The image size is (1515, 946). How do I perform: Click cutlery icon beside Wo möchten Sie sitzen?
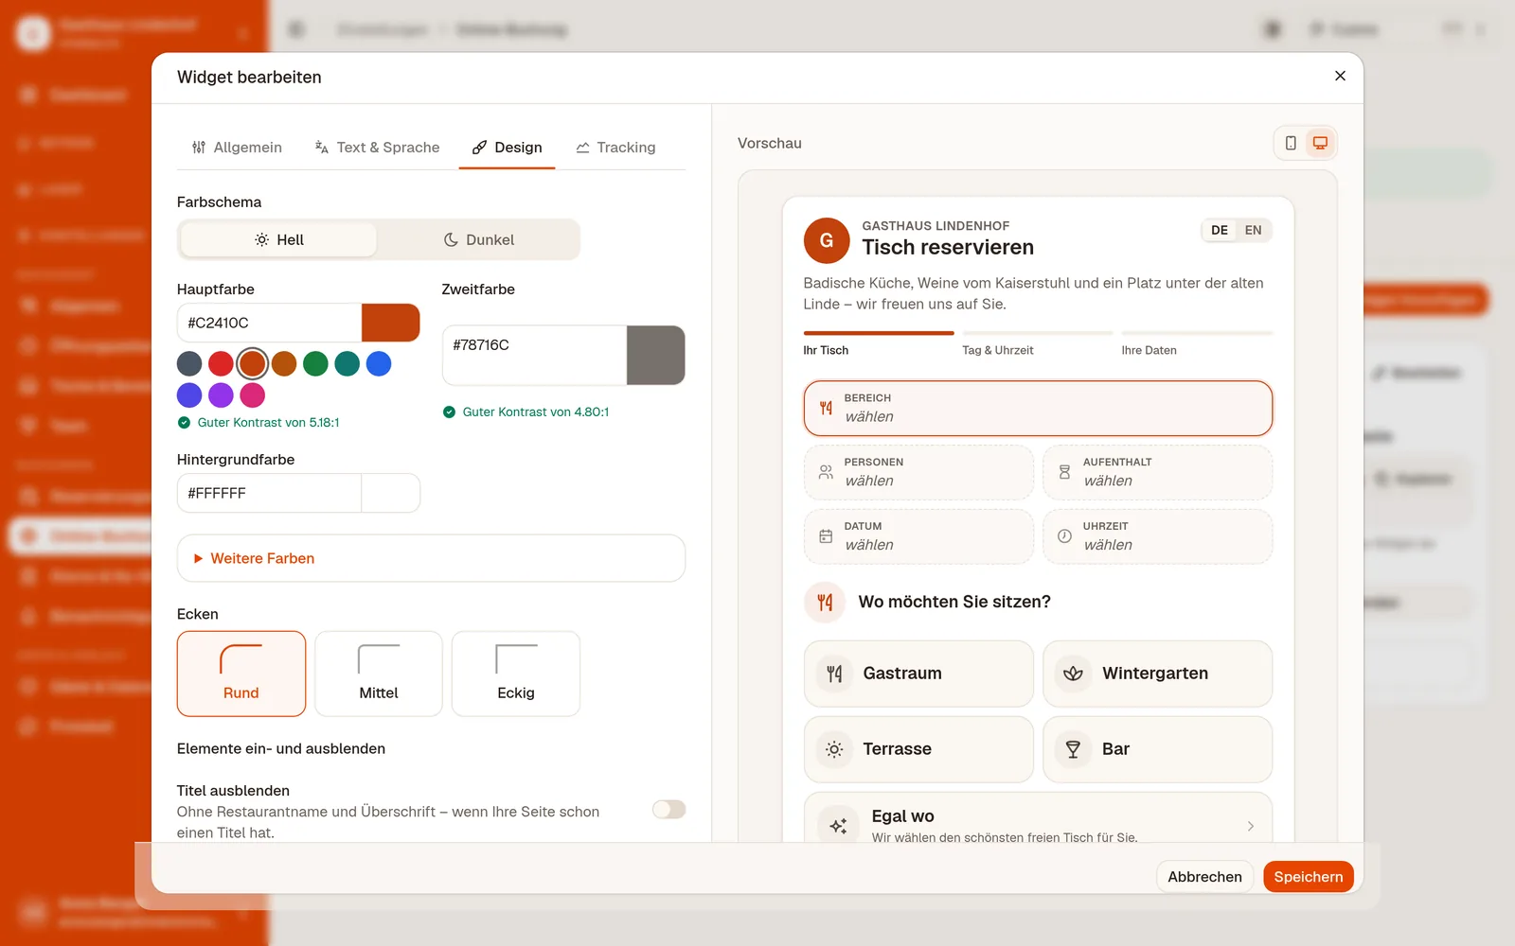[x=825, y=602]
